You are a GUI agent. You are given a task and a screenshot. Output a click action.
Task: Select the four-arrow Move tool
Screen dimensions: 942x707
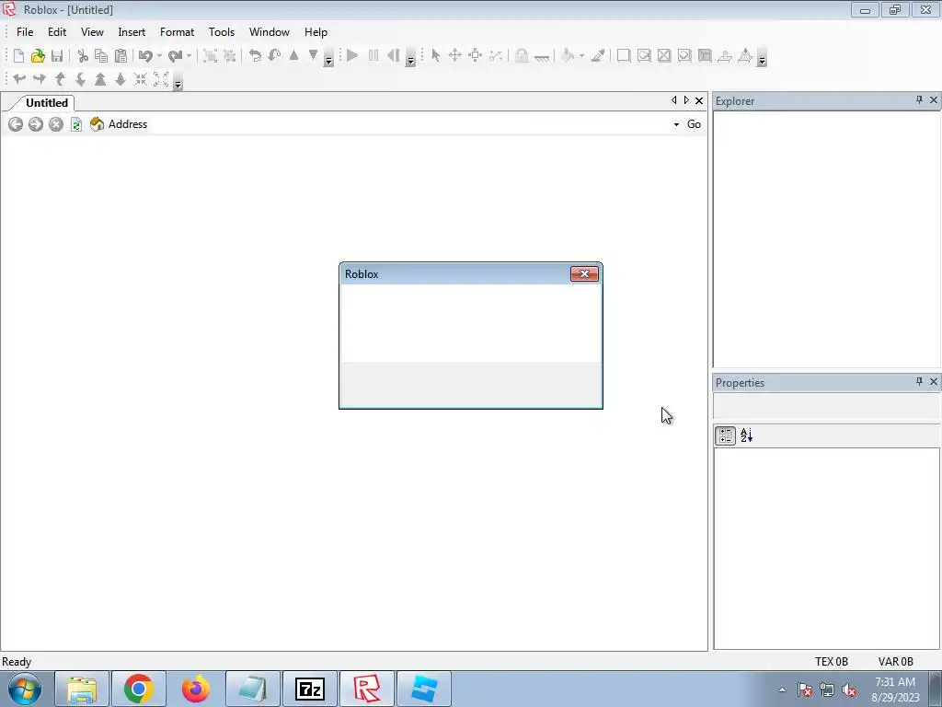point(454,56)
